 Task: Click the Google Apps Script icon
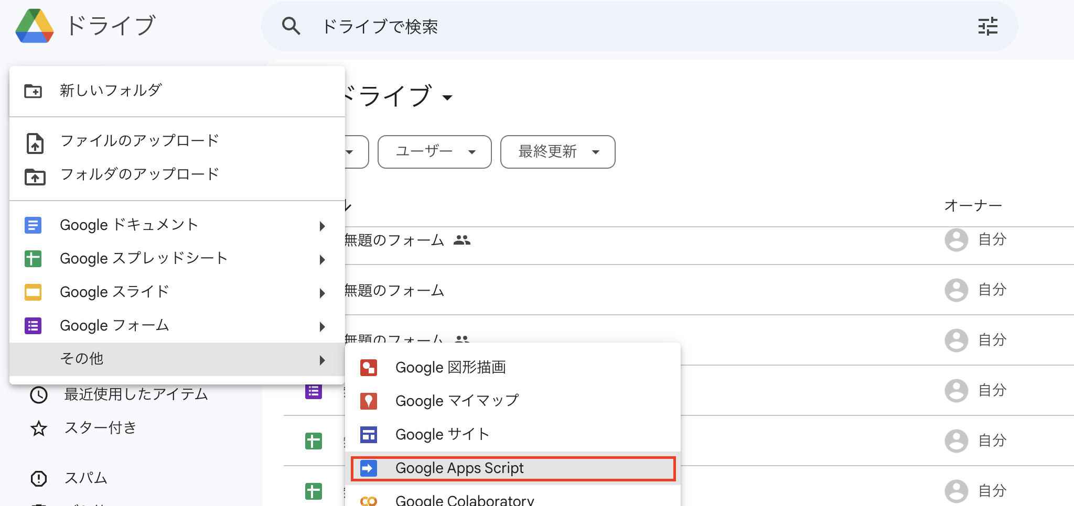[x=369, y=468]
